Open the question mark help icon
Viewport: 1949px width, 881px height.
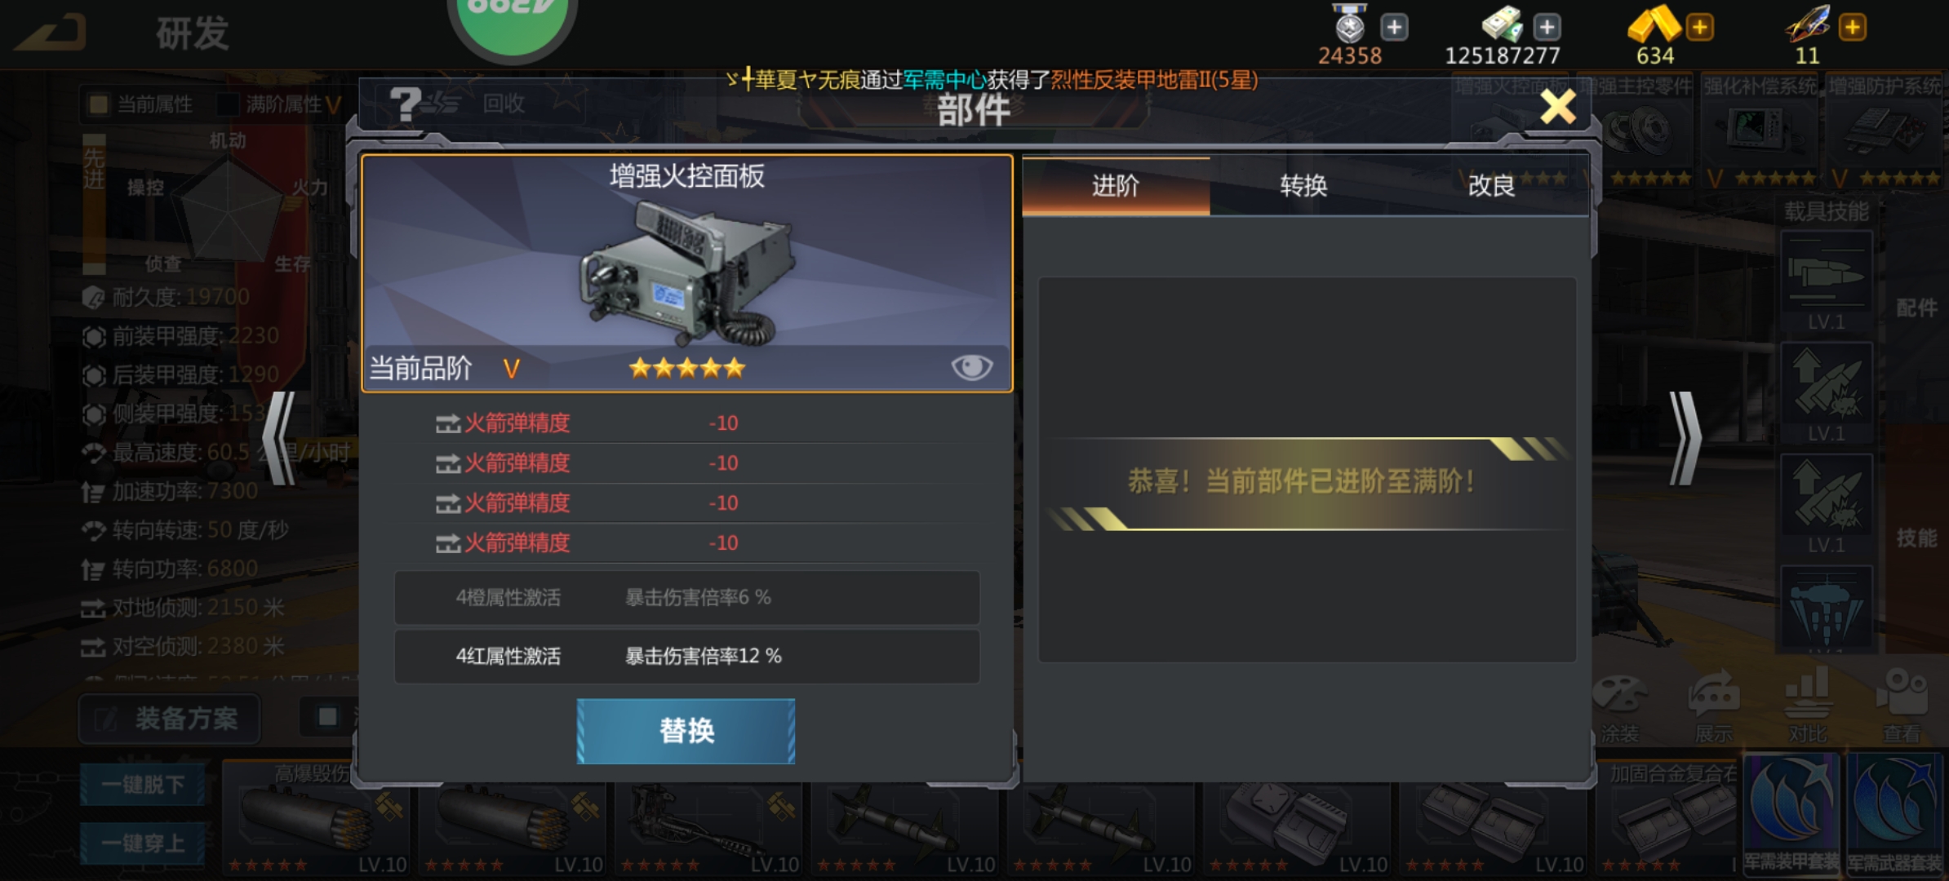click(x=405, y=104)
